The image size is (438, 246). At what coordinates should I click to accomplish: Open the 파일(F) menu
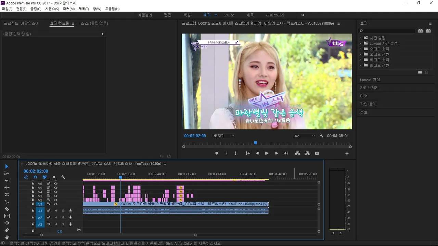(7, 9)
